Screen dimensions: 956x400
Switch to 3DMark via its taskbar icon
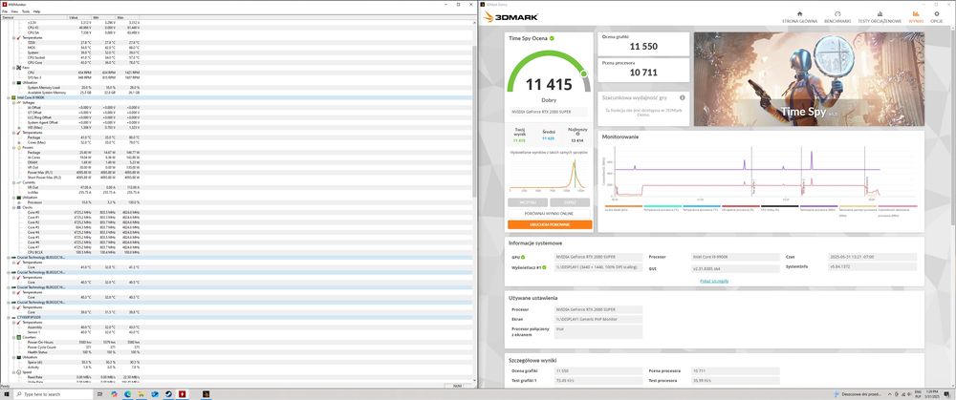coord(206,394)
